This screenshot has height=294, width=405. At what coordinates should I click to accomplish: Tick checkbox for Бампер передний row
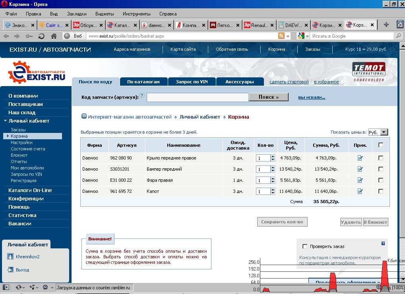click(381, 169)
